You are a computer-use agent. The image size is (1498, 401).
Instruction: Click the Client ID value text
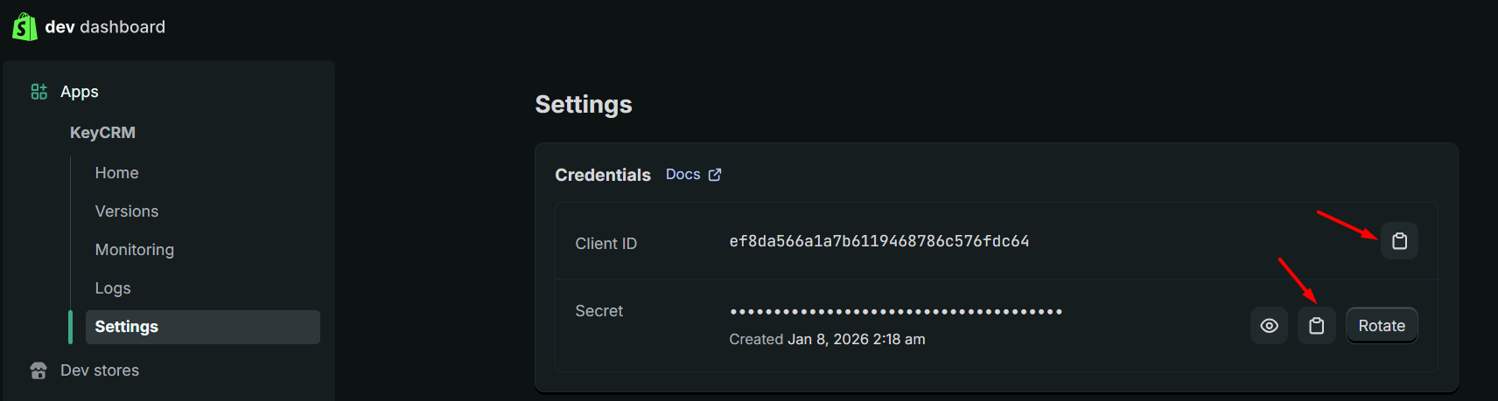click(x=878, y=241)
